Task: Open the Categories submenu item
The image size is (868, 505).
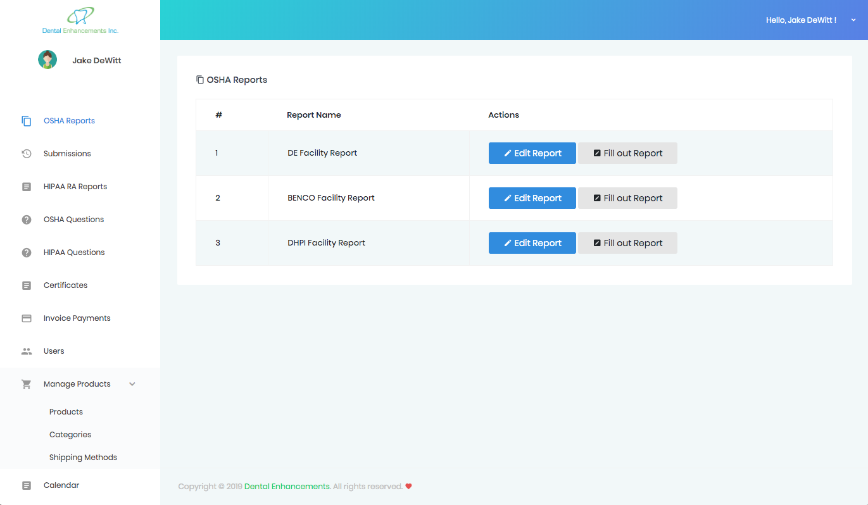Action: (x=70, y=435)
